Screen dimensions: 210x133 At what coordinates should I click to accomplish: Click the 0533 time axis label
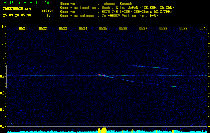[x=63, y=28]
